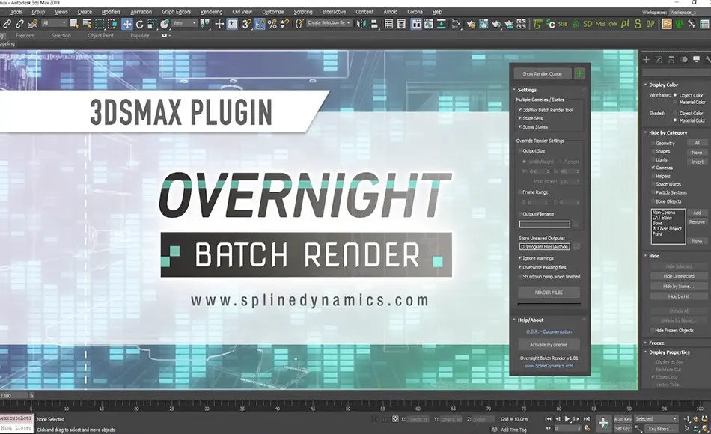The width and height of the screenshot is (711, 434).
Task: Toggle the Overwrite existing files checkbox
Action: click(x=519, y=267)
